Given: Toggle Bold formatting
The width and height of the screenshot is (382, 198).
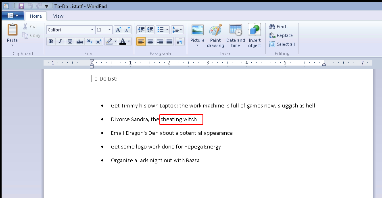Looking at the screenshot, I should tap(51, 41).
